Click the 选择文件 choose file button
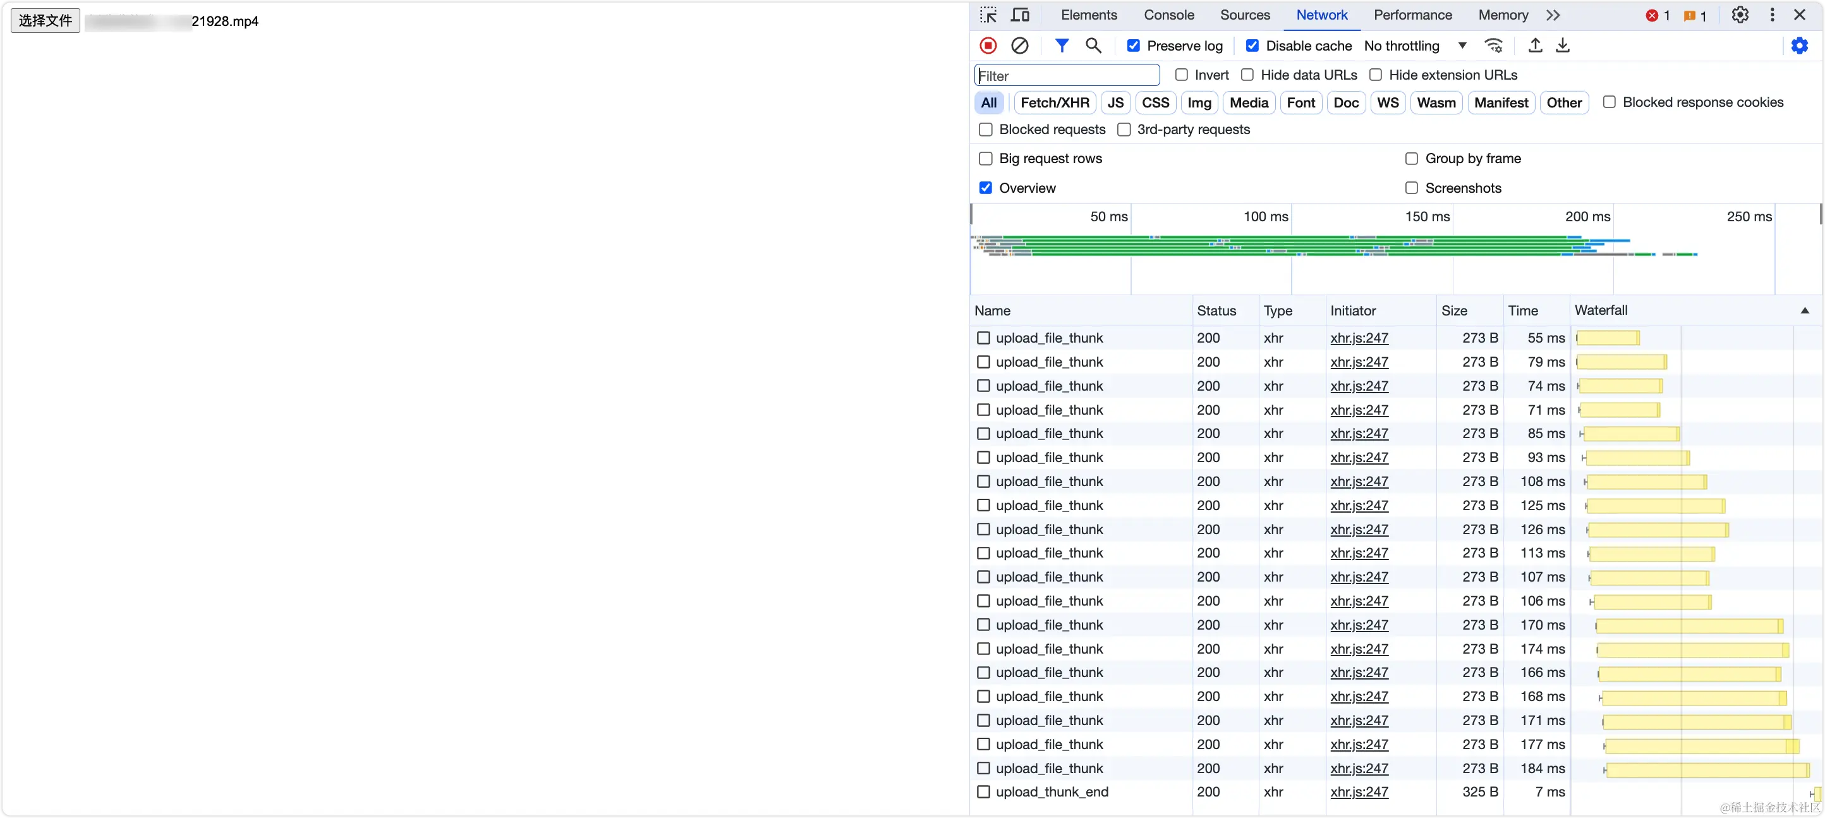 coord(45,21)
